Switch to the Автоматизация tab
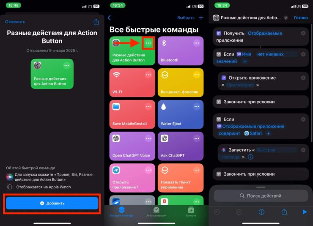This screenshot has height=226, width=313. coord(156,212)
